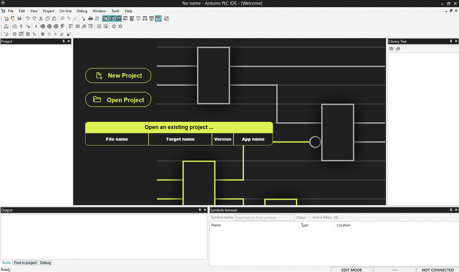The width and height of the screenshot is (459, 272).
Task: Toggle the Output panel view button with wrench
Action: [112, 18]
